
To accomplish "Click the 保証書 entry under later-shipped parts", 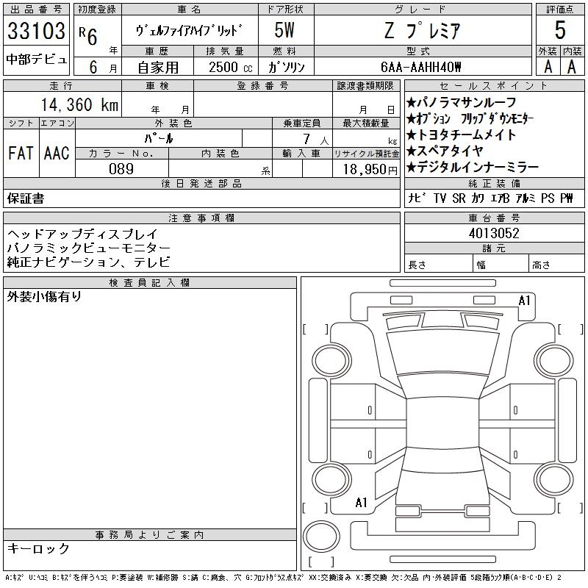I will coord(26,198).
